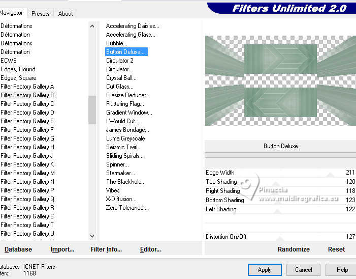Select the Edges, Square category
The image size is (356, 279).
(x=18, y=78)
